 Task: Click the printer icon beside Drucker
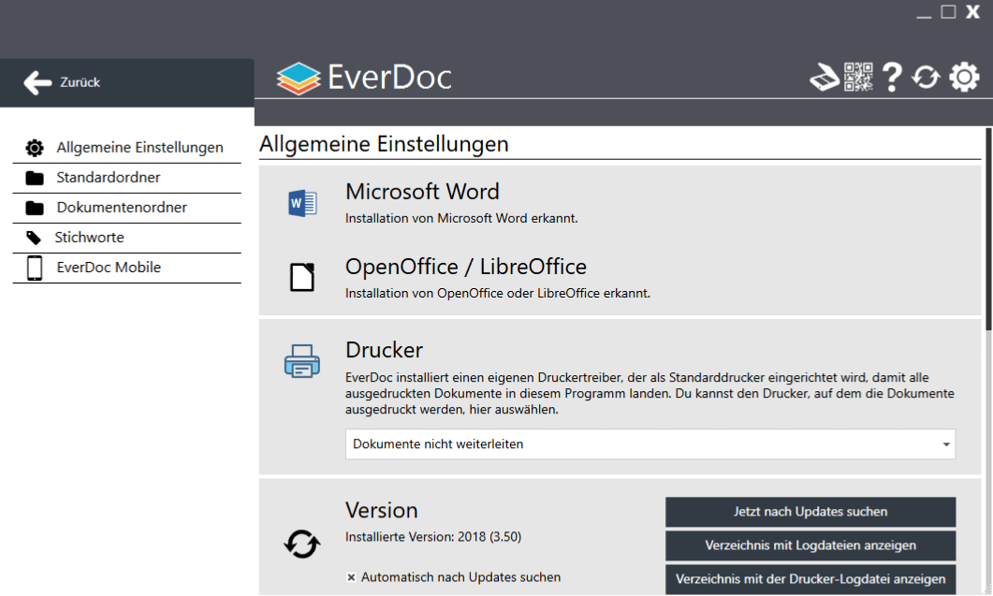tap(302, 361)
